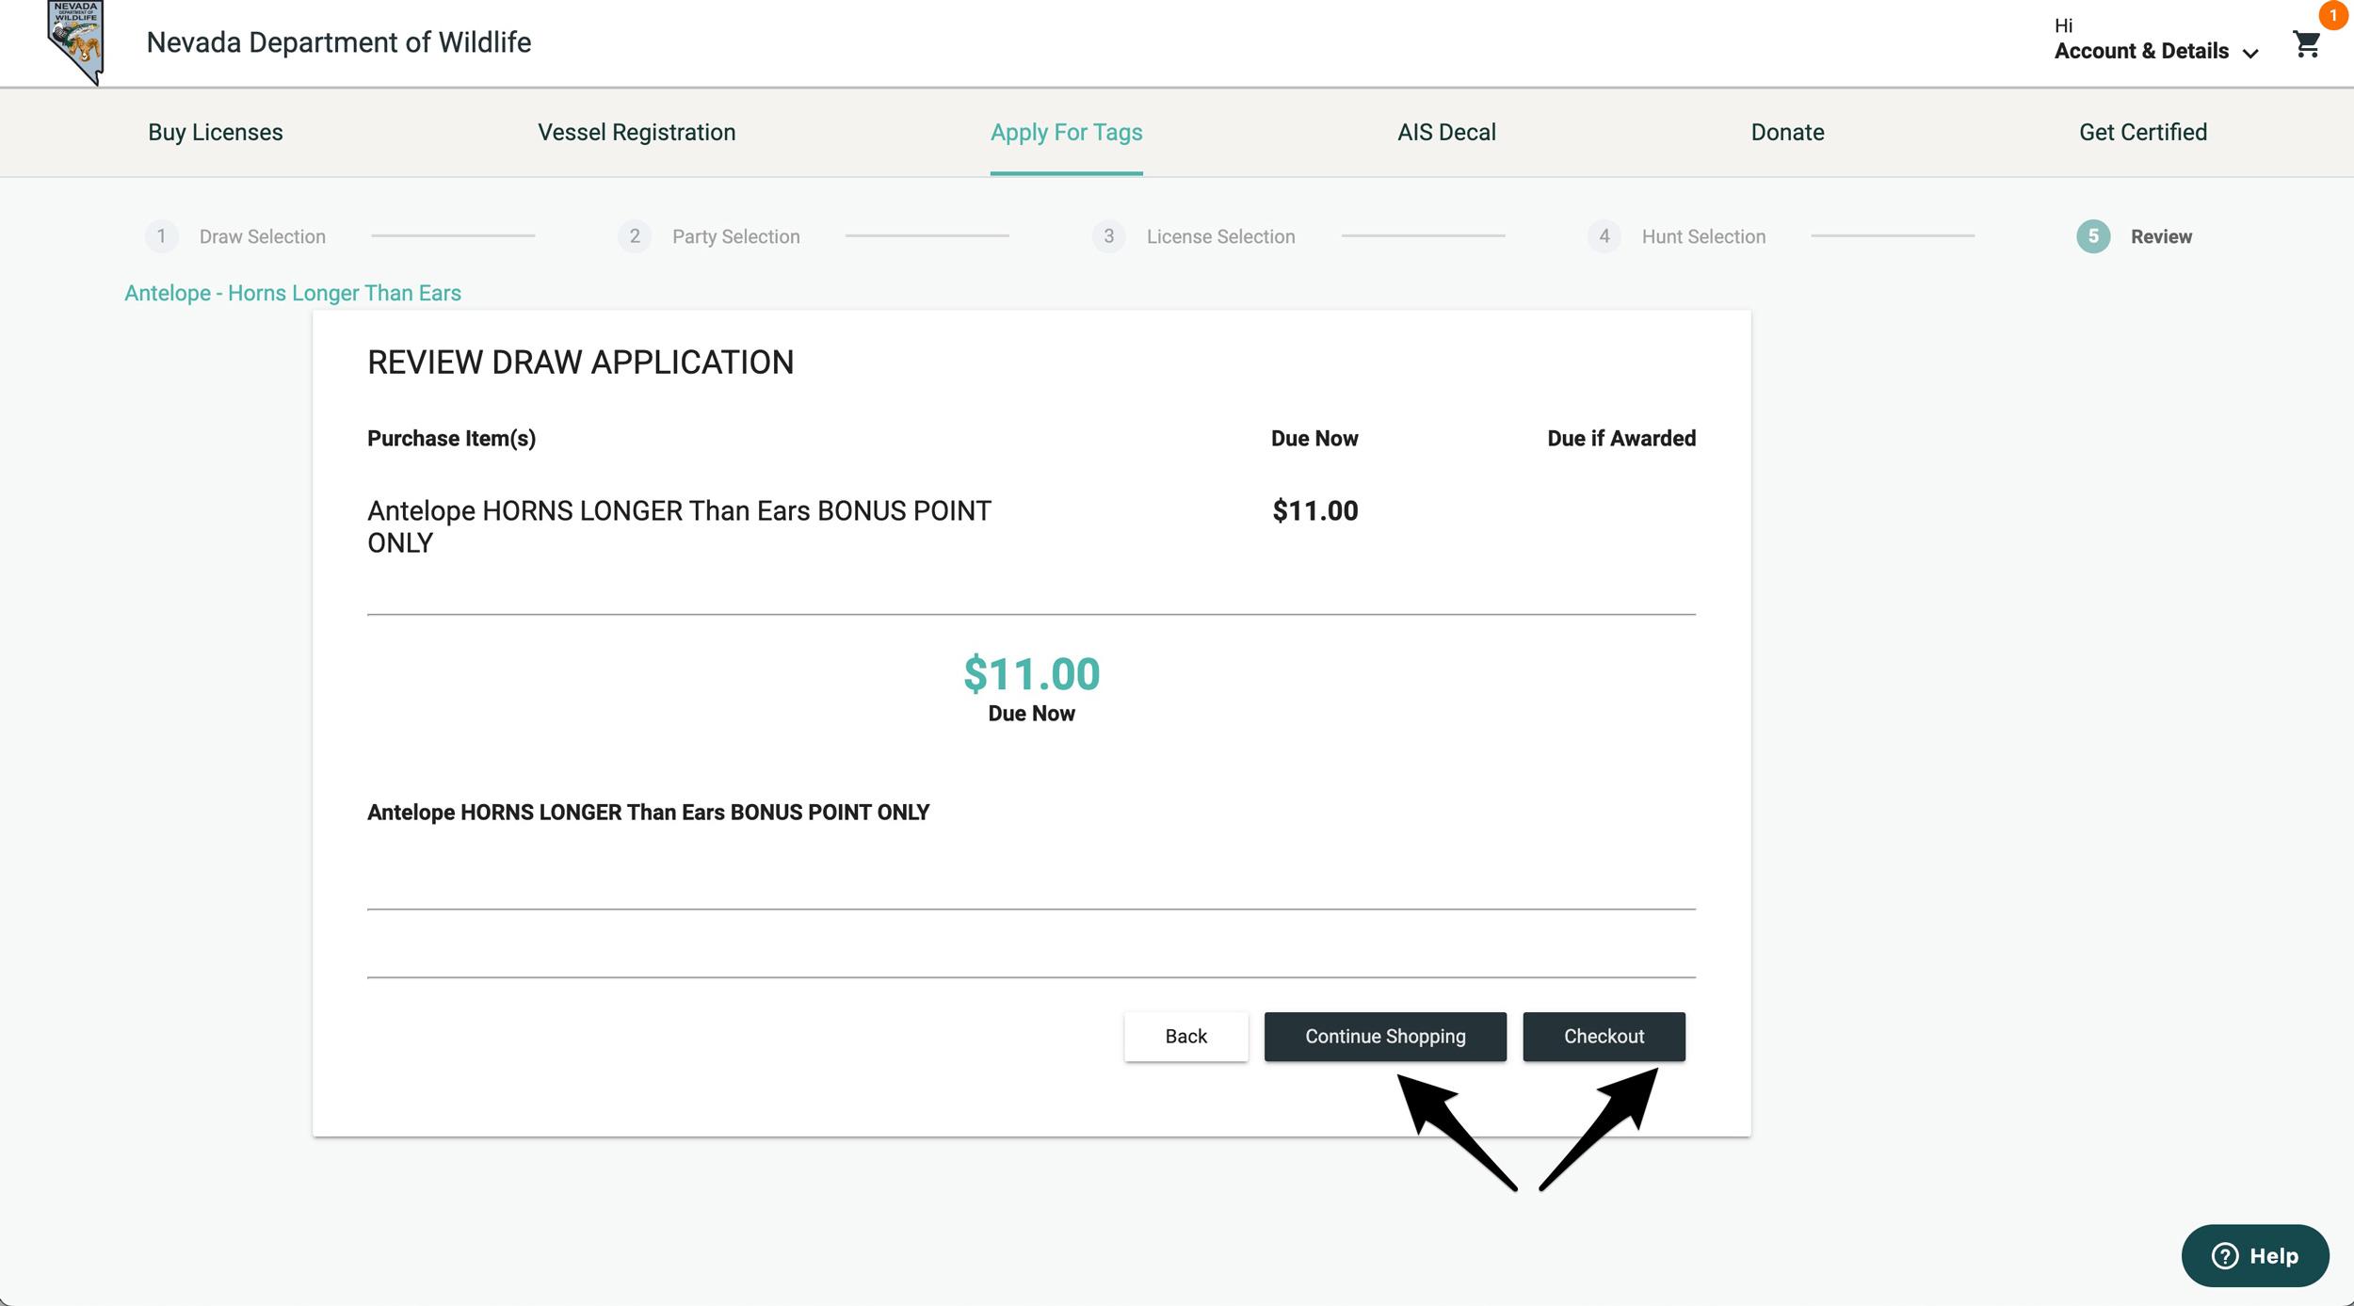The image size is (2354, 1306).
Task: Click the cart item count badge
Action: [x=2333, y=15]
